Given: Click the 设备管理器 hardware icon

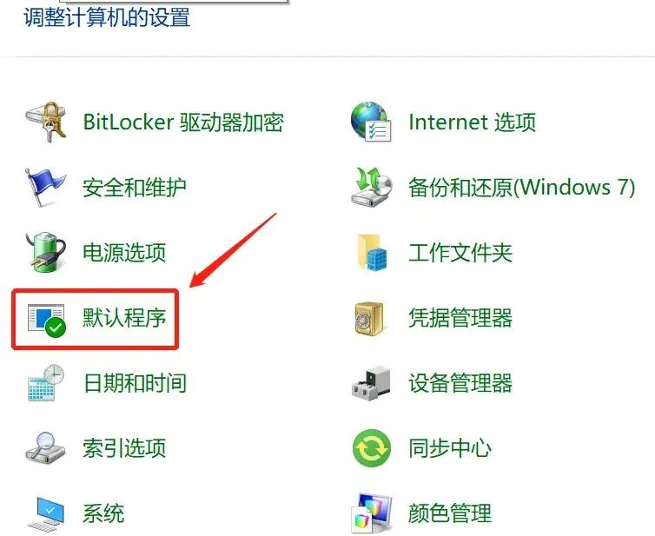Looking at the screenshot, I should [x=371, y=383].
